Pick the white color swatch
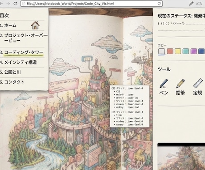 [x=162, y=51]
